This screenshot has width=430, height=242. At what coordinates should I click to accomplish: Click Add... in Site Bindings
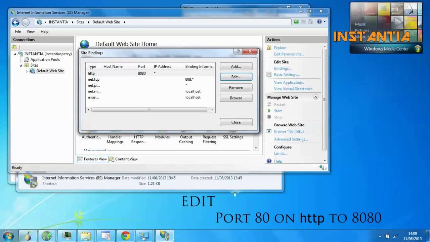(236, 67)
